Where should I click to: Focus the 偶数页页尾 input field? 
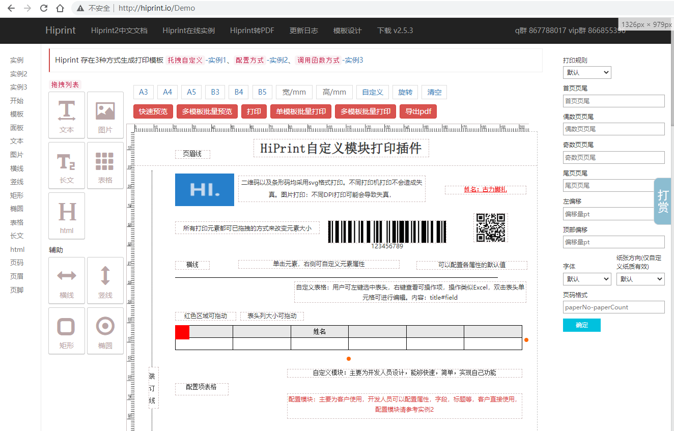(x=614, y=129)
